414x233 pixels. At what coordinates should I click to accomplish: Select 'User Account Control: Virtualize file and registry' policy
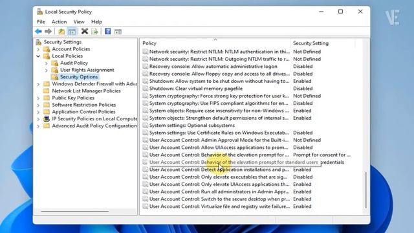pos(219,206)
